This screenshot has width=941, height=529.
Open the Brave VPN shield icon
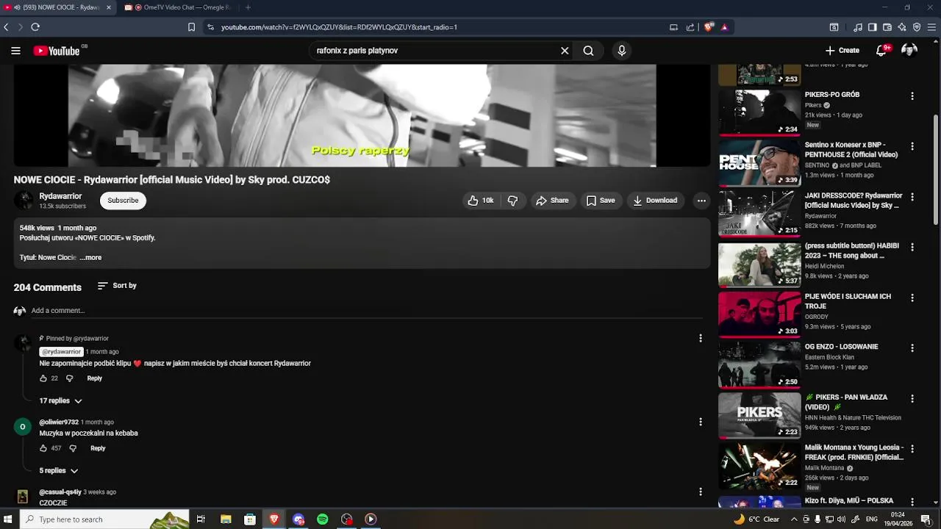tap(917, 27)
